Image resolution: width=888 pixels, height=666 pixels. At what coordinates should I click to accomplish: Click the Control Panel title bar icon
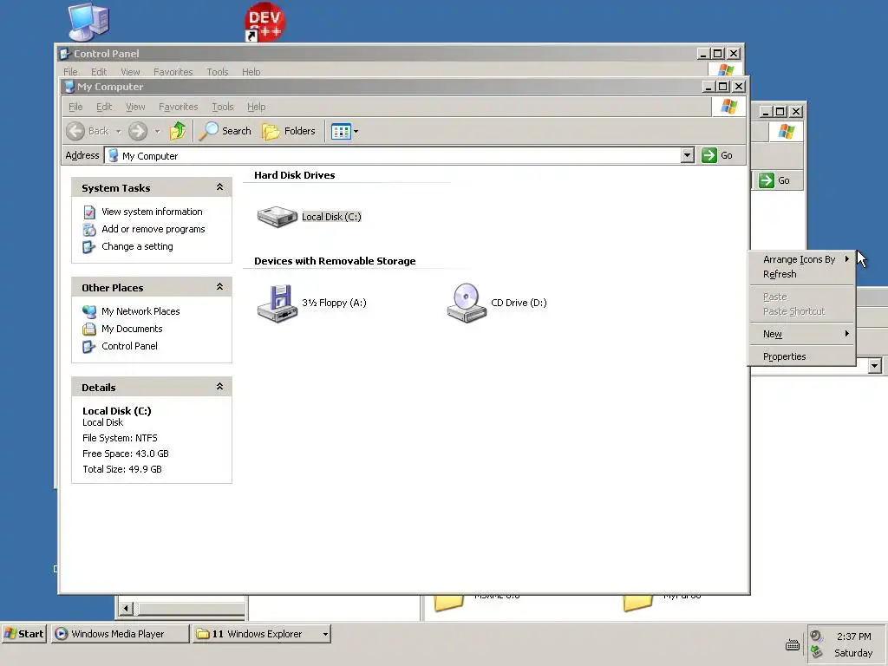pos(64,54)
